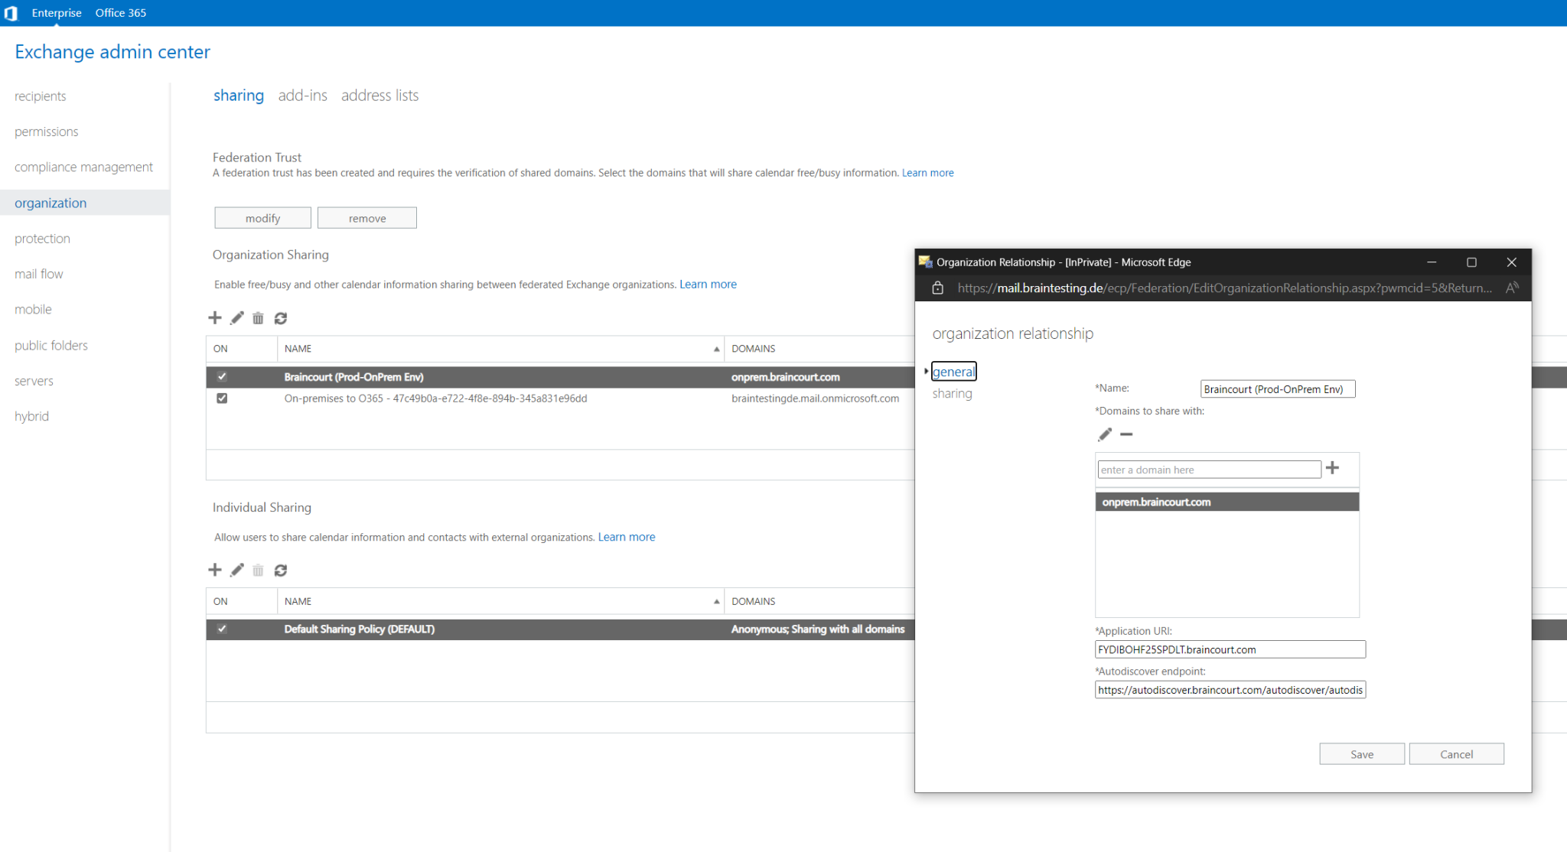Open hybrid in left navigation
The height and width of the screenshot is (852, 1567).
coord(31,416)
